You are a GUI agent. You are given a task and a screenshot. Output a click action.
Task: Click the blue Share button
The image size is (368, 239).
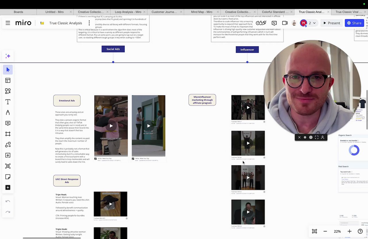[354, 23]
